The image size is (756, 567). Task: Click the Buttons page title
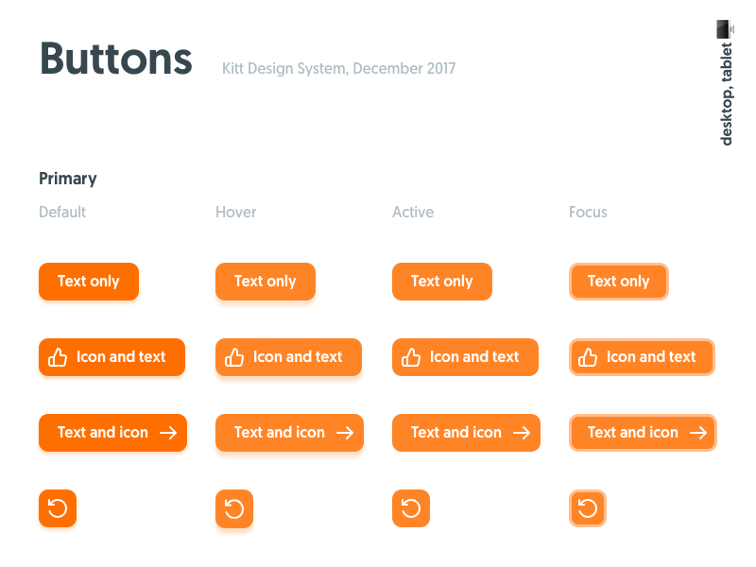[x=115, y=59]
